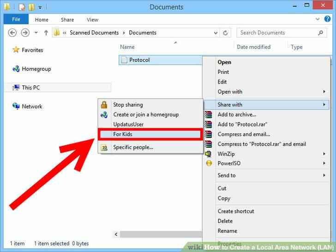Screen dimensions: 336x252
Task: Click the search magnifier icon
Action: coord(321,33)
